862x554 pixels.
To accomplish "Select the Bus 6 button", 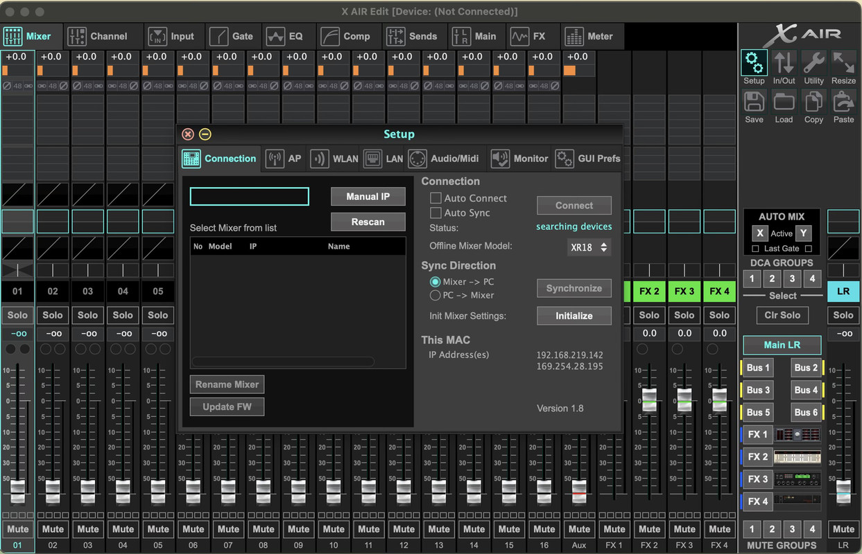I will coord(806,412).
